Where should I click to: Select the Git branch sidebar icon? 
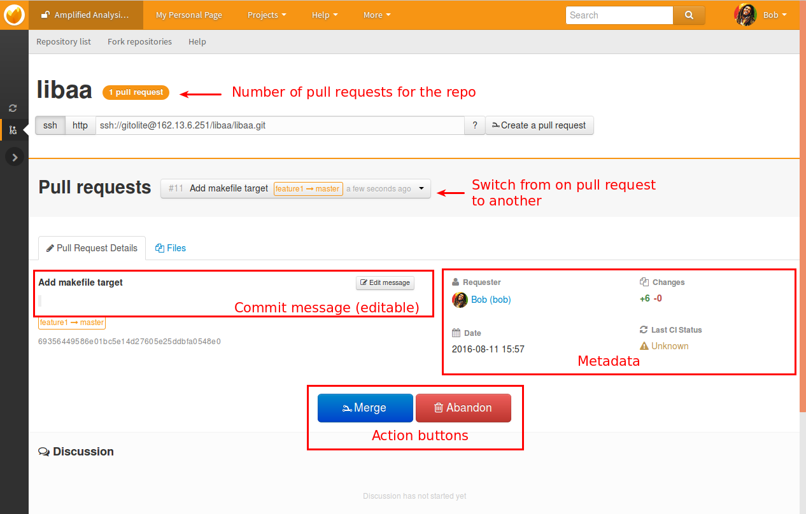pyautogui.click(x=13, y=130)
